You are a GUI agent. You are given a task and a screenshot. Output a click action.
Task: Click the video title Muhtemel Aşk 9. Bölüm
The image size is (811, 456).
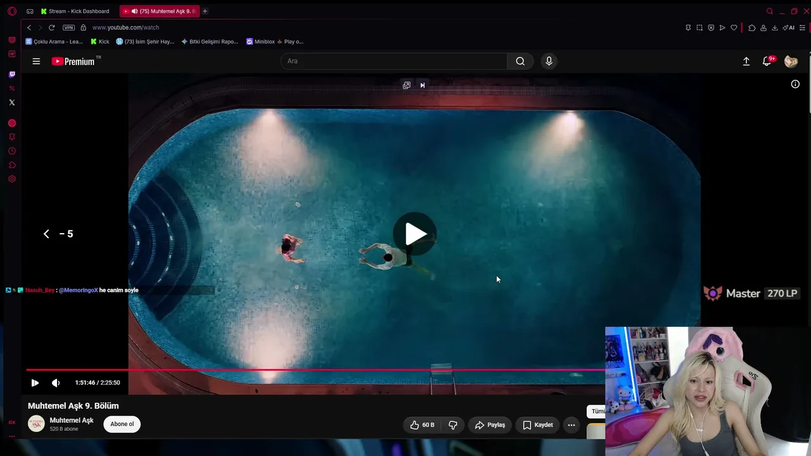pos(73,406)
